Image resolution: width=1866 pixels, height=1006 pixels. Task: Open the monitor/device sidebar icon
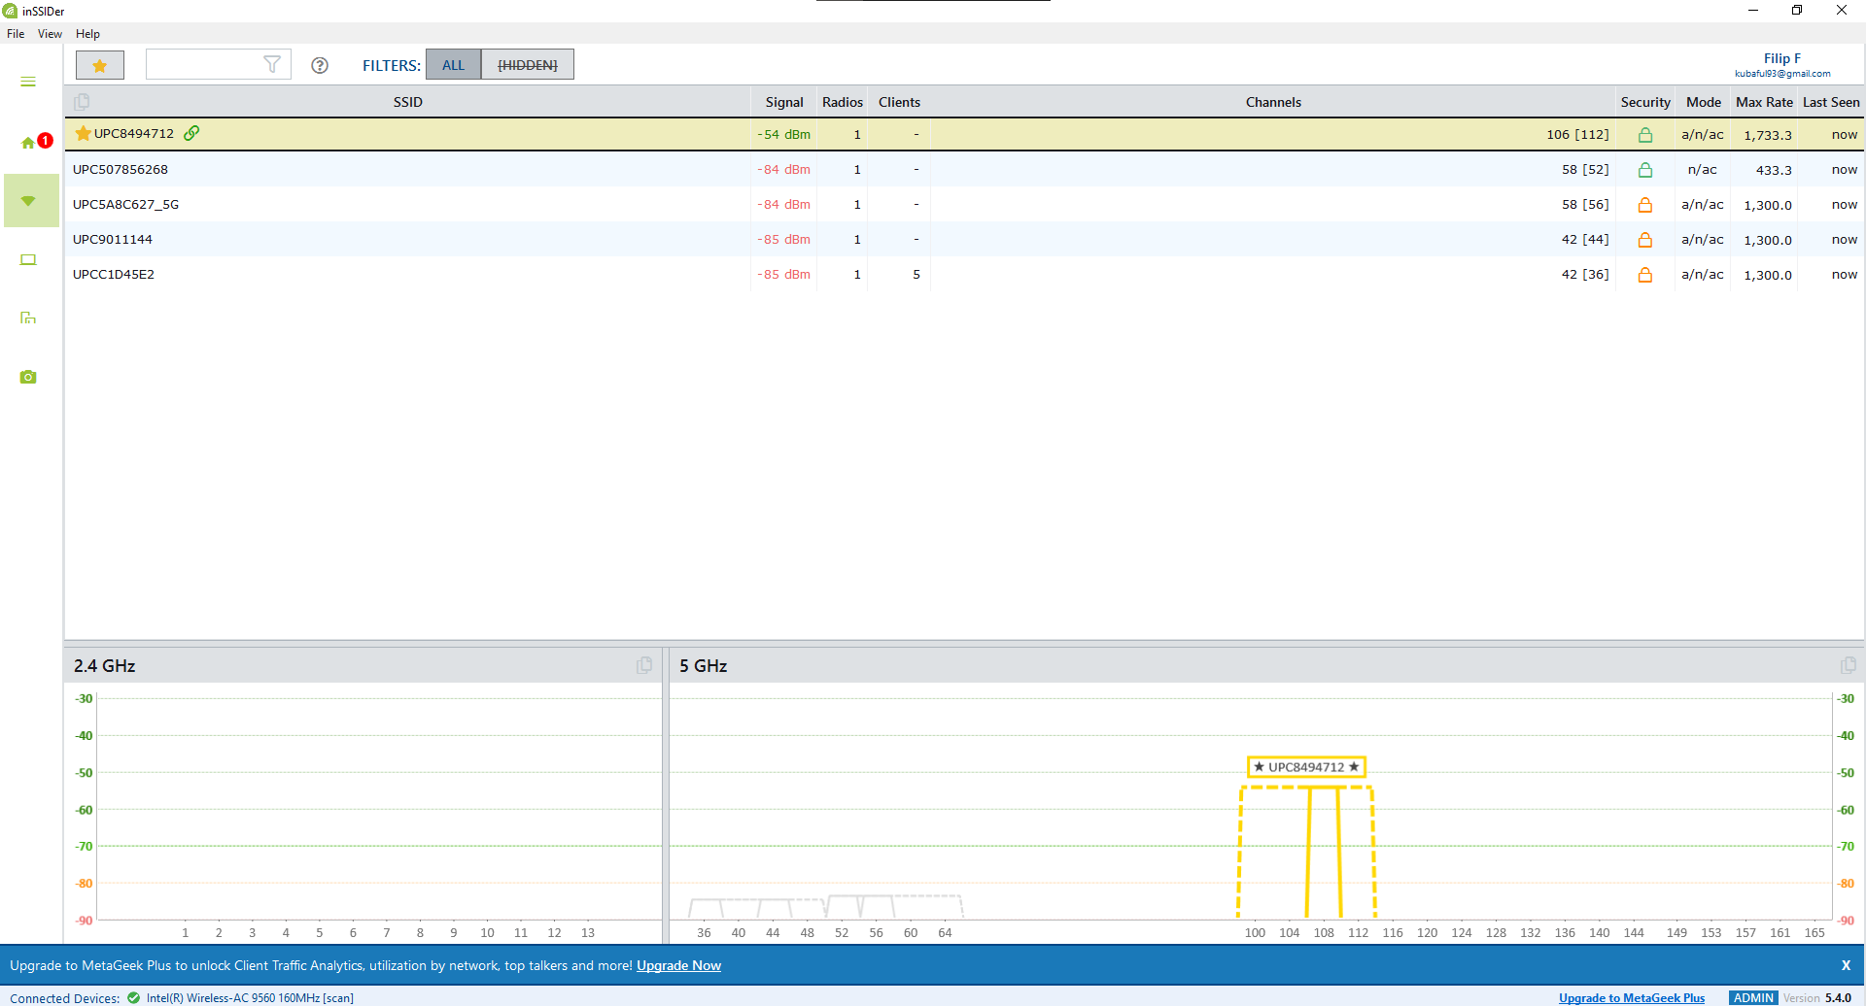tap(28, 260)
